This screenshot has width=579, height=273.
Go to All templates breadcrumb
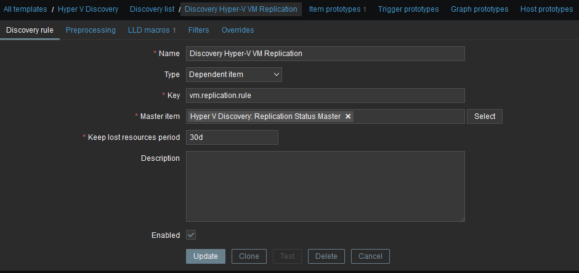tap(25, 9)
